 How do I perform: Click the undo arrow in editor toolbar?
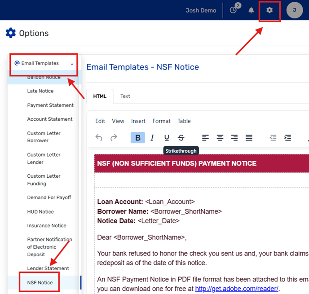point(99,138)
